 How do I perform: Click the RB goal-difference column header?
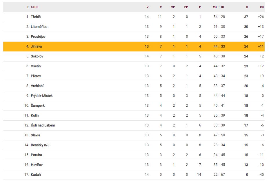tap(262, 7)
